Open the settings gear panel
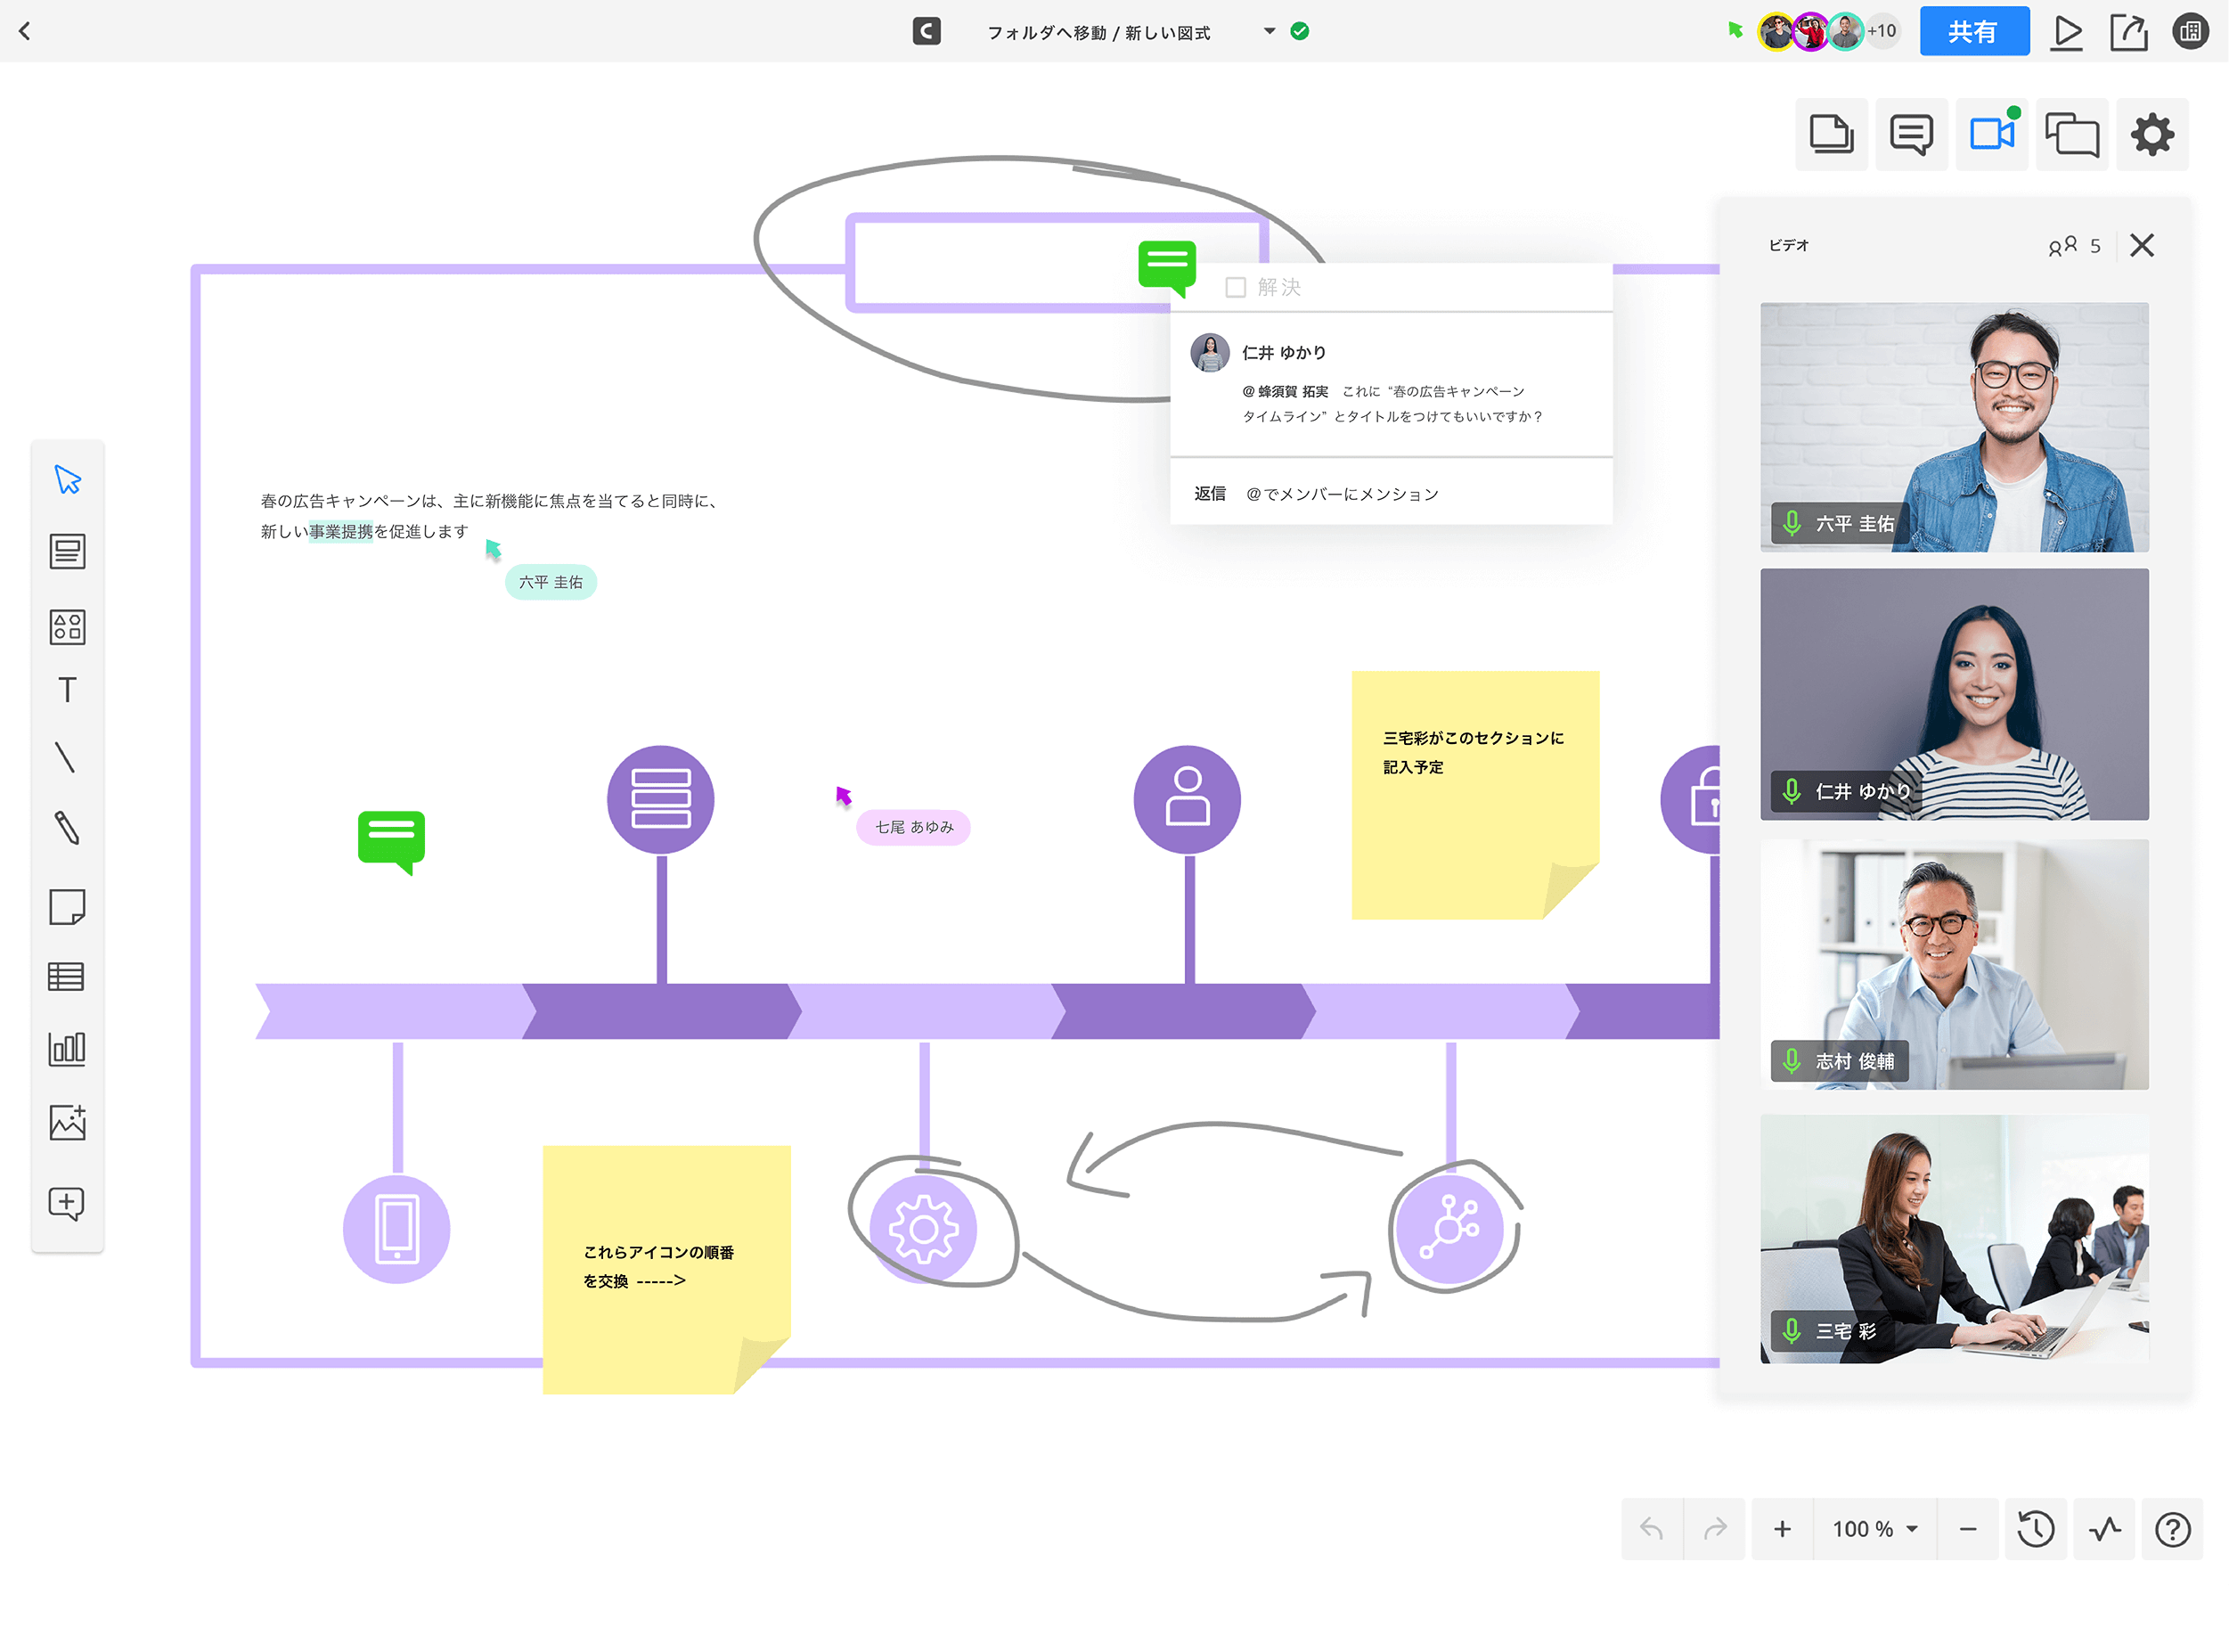 pos(2152,134)
